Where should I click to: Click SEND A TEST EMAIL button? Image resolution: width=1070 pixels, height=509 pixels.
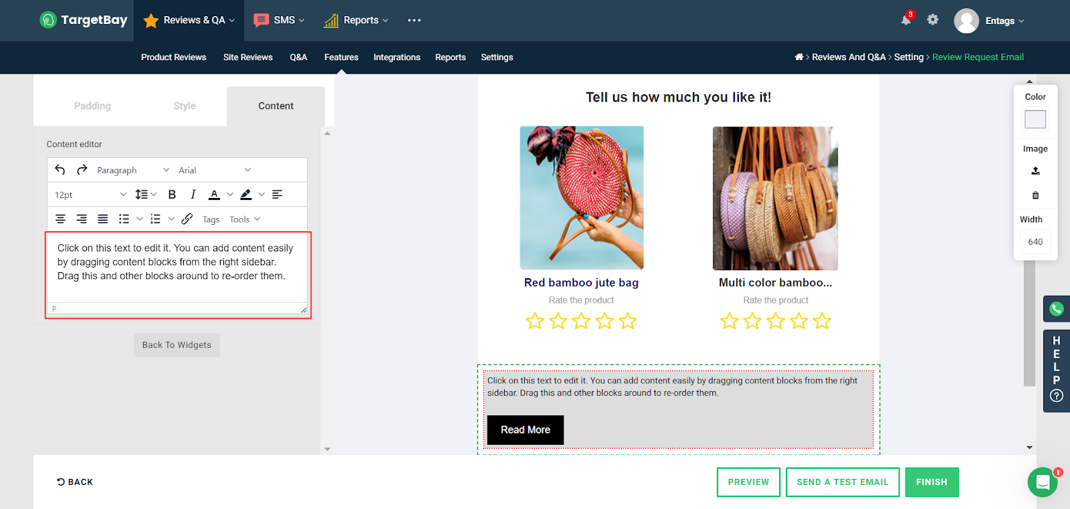(x=842, y=482)
